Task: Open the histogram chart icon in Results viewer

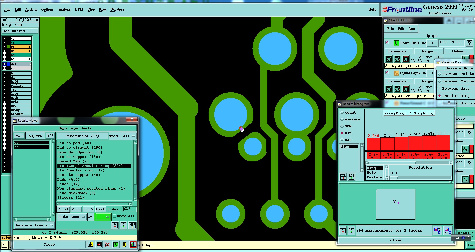Action: [x=133, y=244]
